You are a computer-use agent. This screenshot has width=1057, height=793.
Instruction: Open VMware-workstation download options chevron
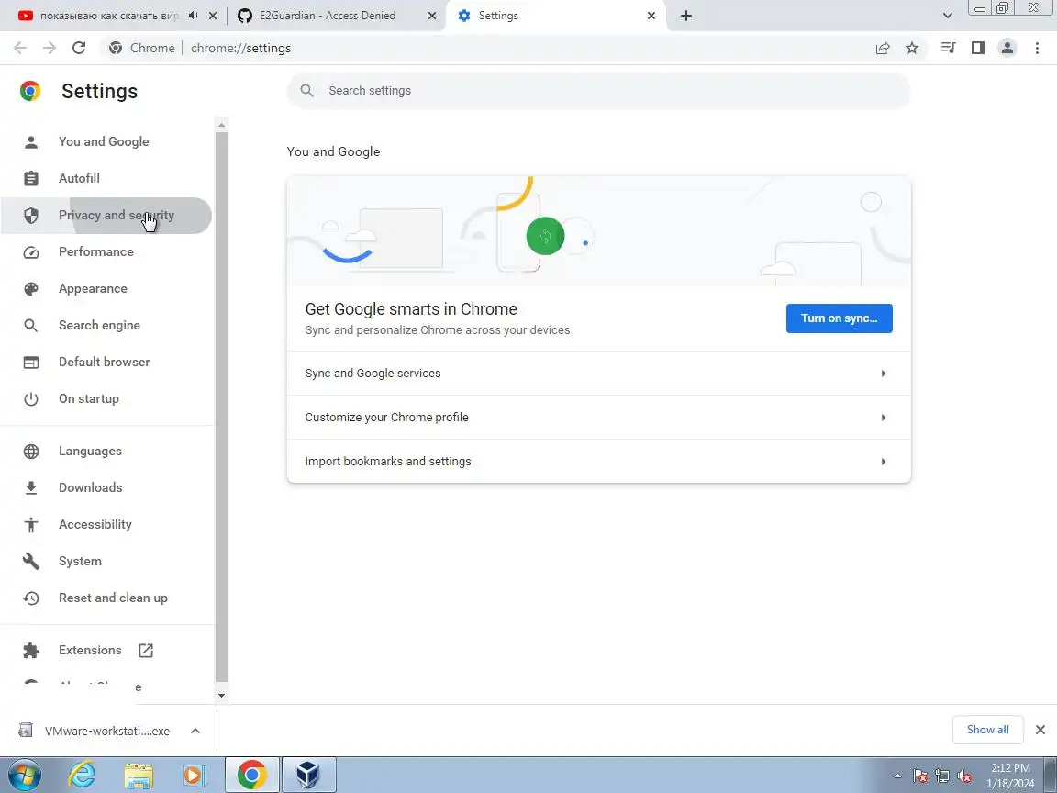pos(195,731)
